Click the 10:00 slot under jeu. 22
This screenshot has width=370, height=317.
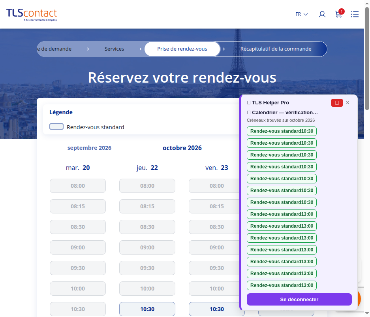[x=147, y=289]
